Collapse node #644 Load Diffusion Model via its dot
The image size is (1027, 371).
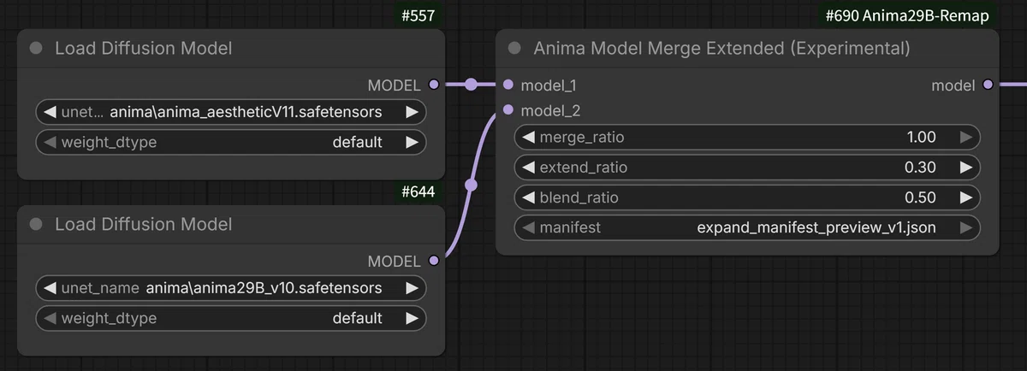pyautogui.click(x=36, y=224)
